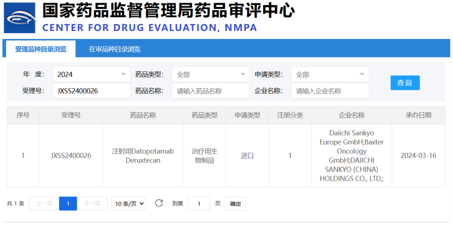Click the 到第 page number input box
The width and height of the screenshot is (453, 225).
[x=199, y=204]
